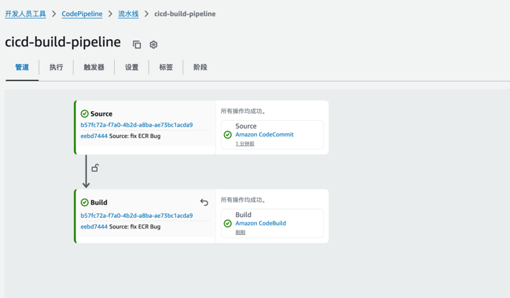510x298 pixels.
Task: Open the 触发器 tab
Action: [x=94, y=67]
